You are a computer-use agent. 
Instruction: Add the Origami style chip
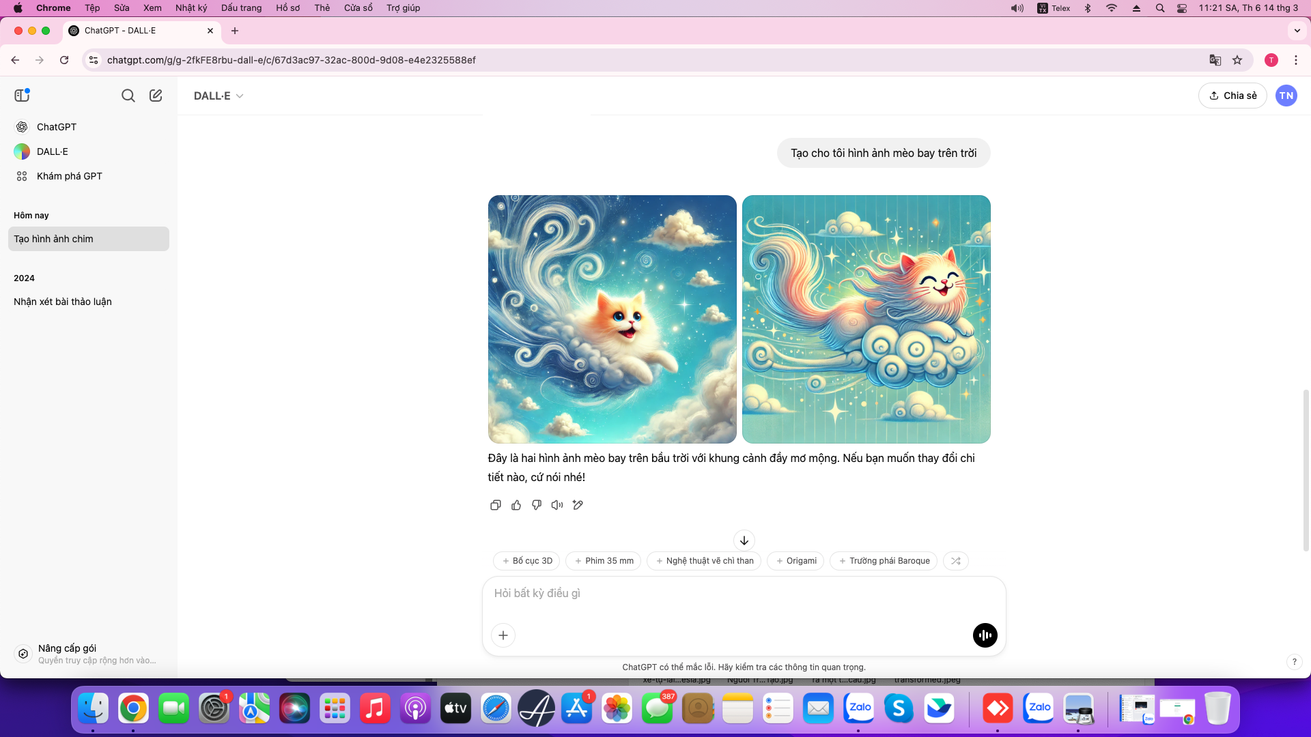click(x=795, y=561)
